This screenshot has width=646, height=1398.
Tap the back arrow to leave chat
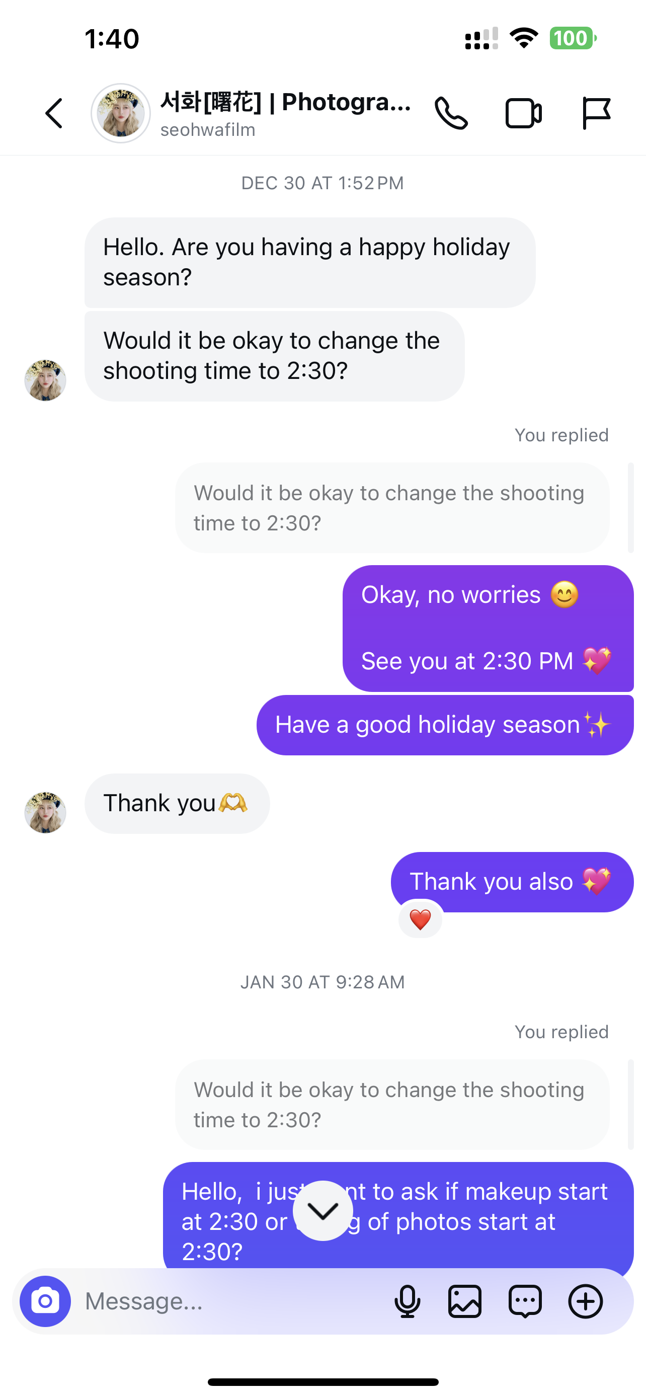(x=54, y=113)
